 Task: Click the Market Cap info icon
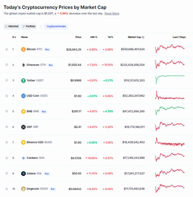143,37
